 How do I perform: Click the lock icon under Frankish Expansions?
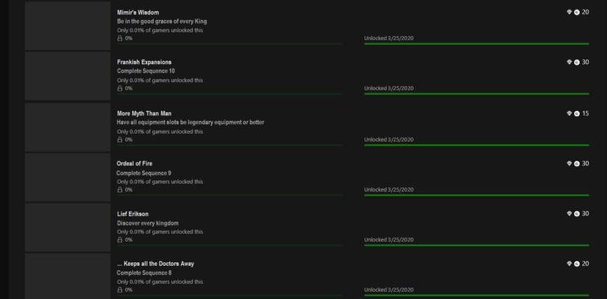(120, 88)
